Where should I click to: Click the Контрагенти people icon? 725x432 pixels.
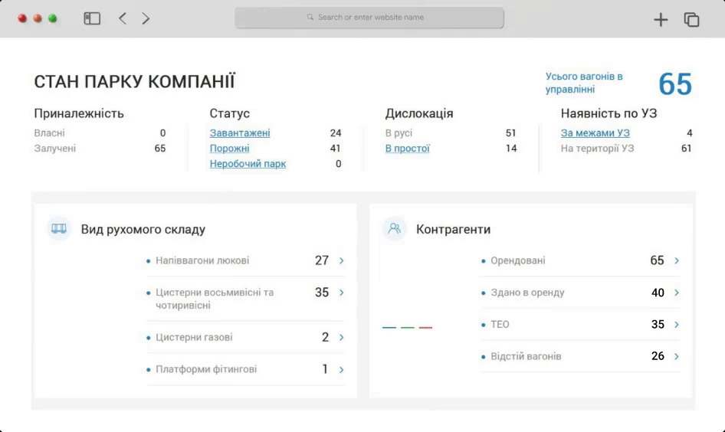(x=395, y=228)
